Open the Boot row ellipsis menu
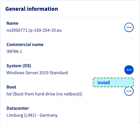 129,91
